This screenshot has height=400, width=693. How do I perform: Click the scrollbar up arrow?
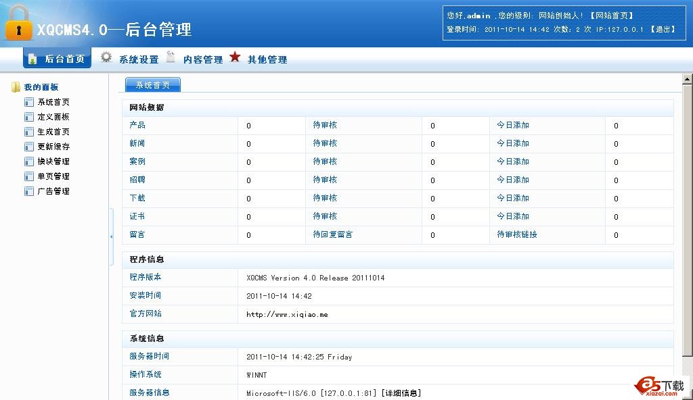click(x=688, y=80)
